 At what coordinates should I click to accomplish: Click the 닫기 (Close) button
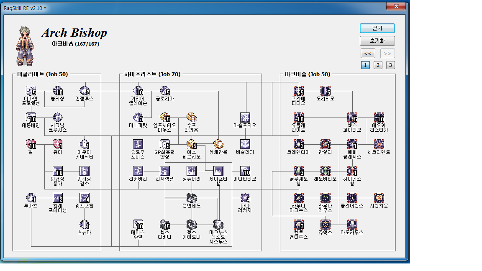pos(377,28)
